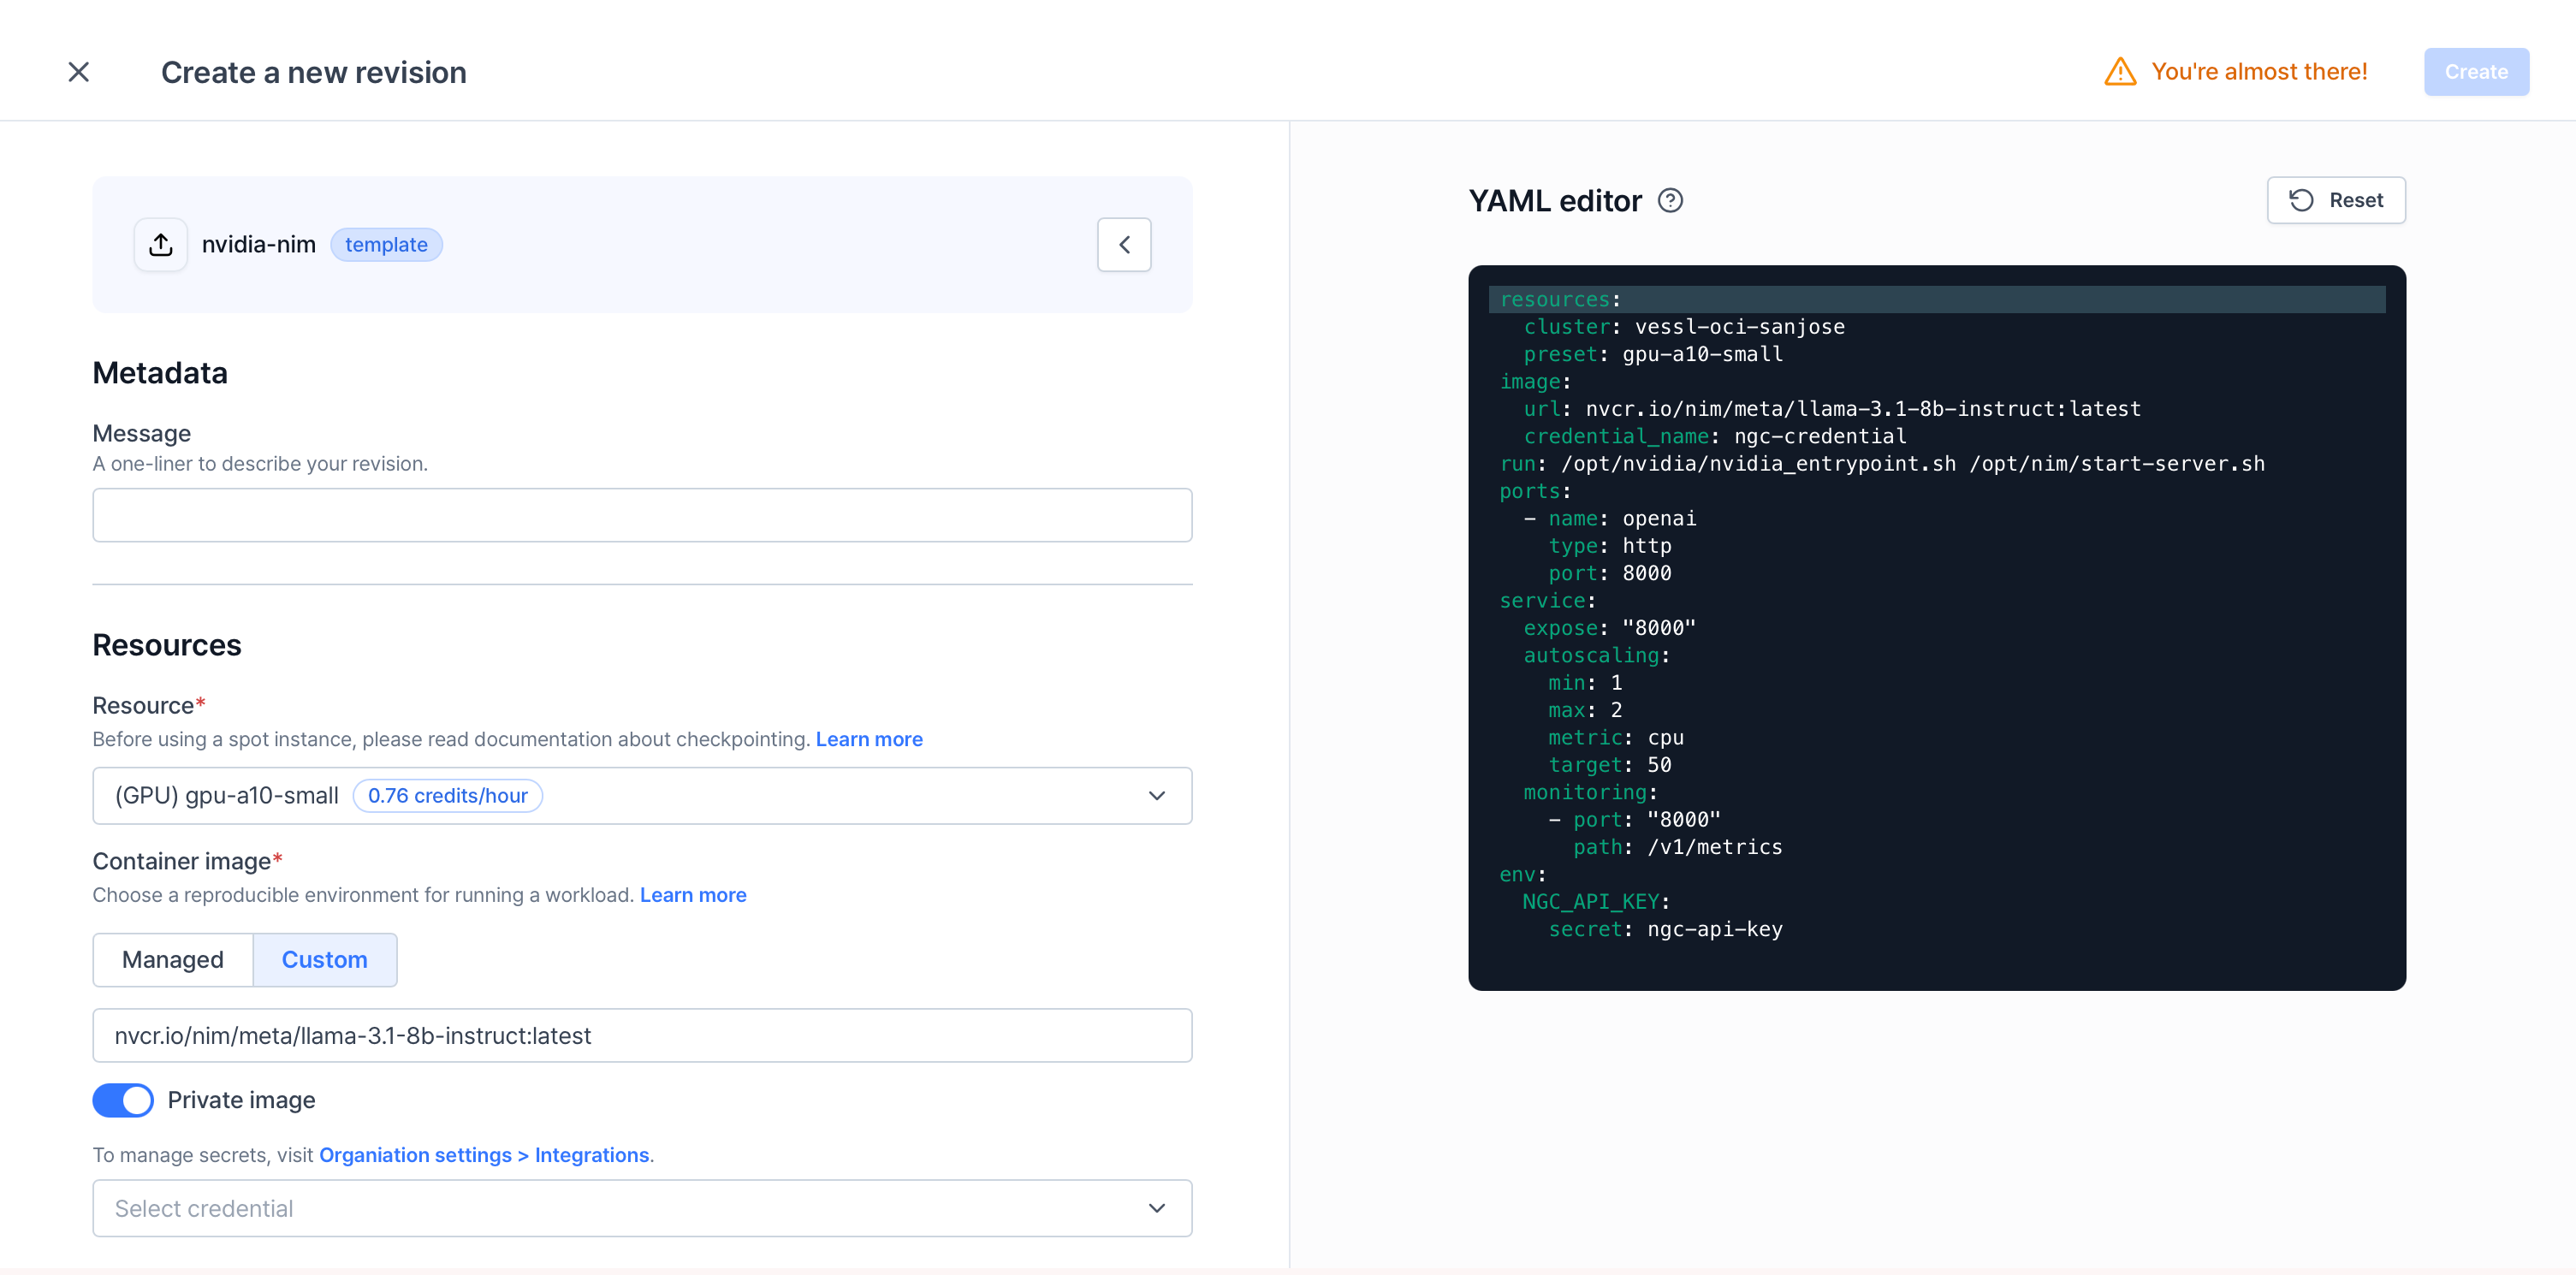Open Learn more link under Container image
The width and height of the screenshot is (2576, 1275).
(x=692, y=895)
